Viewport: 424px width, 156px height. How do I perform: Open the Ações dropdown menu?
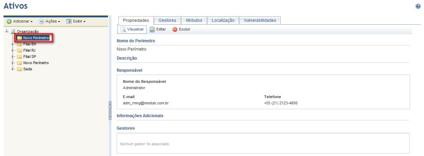[50, 21]
